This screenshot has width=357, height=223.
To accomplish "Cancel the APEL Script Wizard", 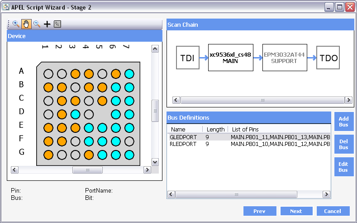I will coord(333,211).
